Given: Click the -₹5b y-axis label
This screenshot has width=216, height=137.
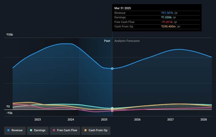Looking at the screenshot, I should 9,113.
